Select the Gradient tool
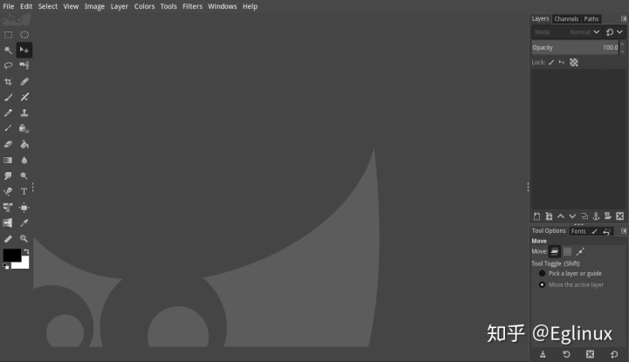Viewport: 629px width, 362px height. coord(8,161)
